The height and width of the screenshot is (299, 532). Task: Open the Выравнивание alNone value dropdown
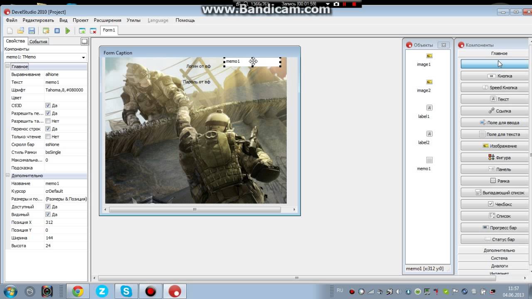pos(66,74)
